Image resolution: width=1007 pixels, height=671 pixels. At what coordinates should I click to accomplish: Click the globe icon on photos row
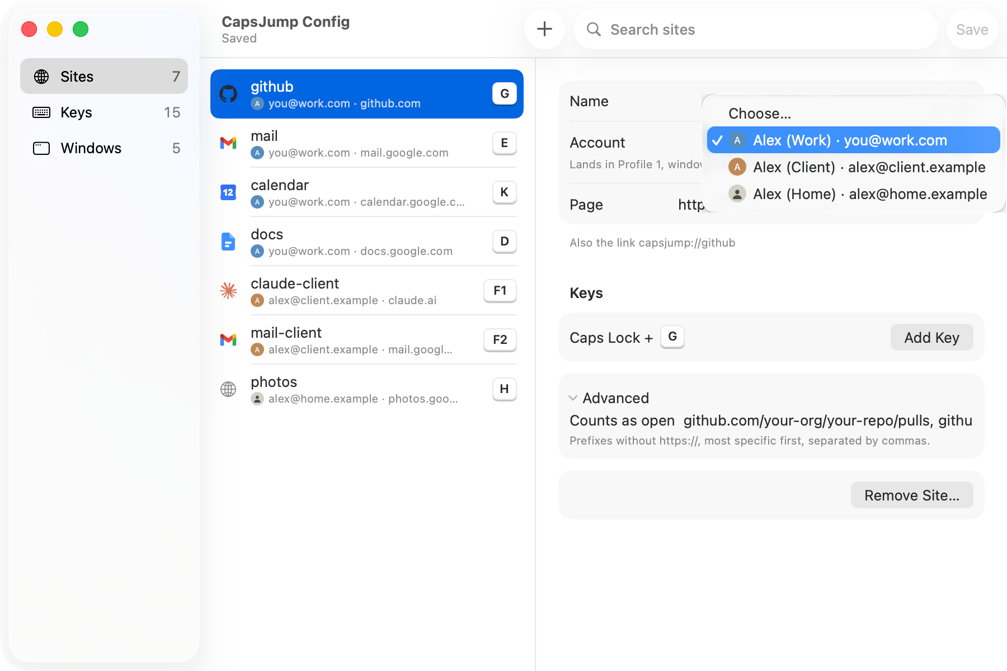click(228, 389)
